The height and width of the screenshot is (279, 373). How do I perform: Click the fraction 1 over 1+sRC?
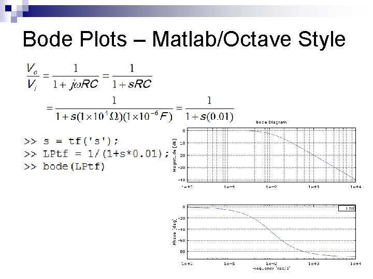click(x=132, y=77)
